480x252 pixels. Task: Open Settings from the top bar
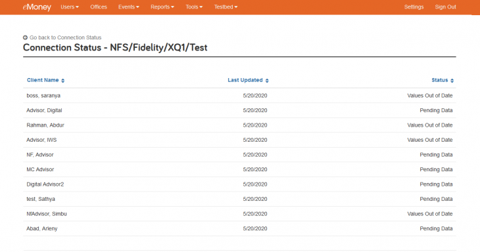pyautogui.click(x=414, y=7)
